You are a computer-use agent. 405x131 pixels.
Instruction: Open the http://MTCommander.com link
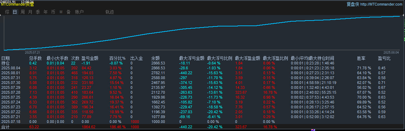pos(381,5)
